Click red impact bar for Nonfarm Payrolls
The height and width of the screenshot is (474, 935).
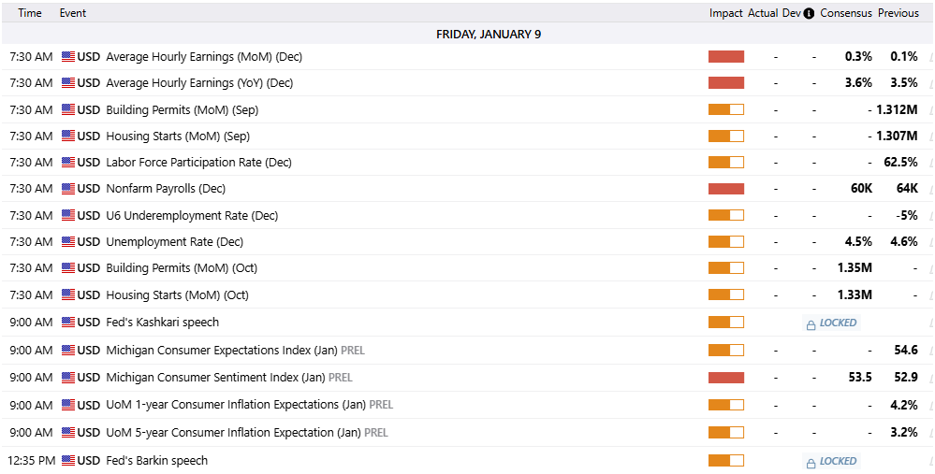click(x=725, y=189)
